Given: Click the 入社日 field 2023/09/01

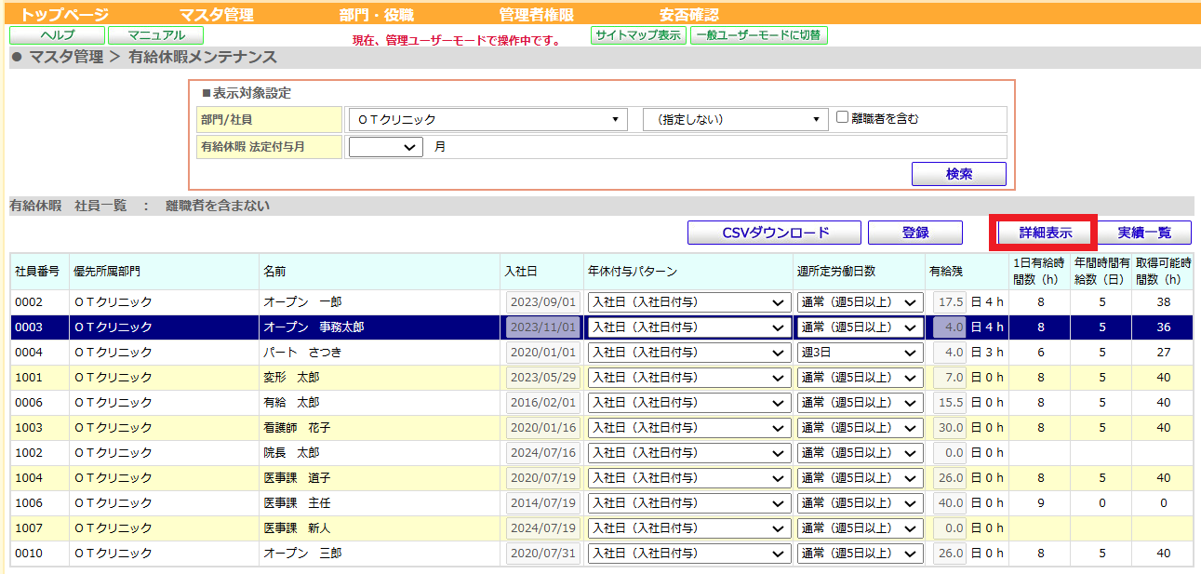Looking at the screenshot, I should pos(543,302).
